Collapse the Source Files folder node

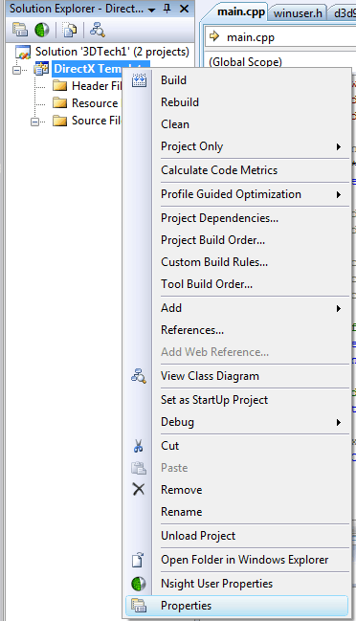pyautogui.click(x=34, y=122)
